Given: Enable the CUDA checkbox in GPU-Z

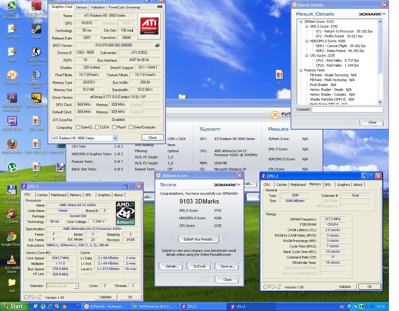Looking at the screenshot, I should (97, 127).
